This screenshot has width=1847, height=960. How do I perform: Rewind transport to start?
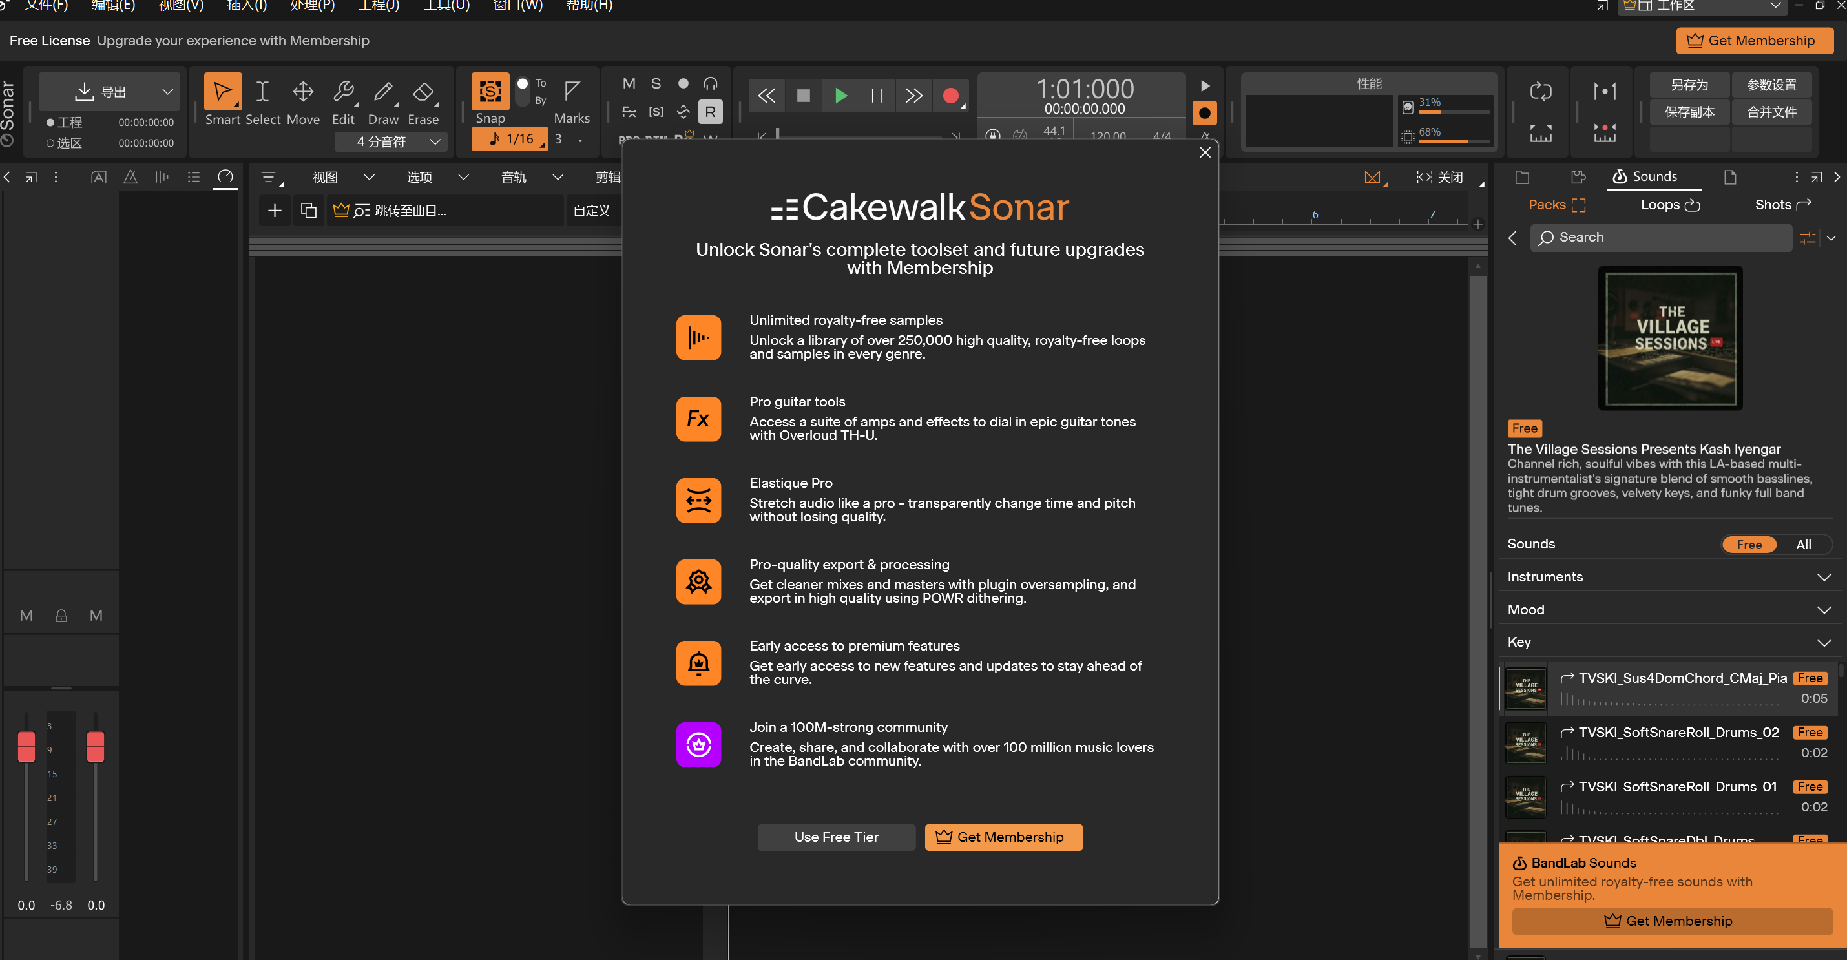(766, 96)
